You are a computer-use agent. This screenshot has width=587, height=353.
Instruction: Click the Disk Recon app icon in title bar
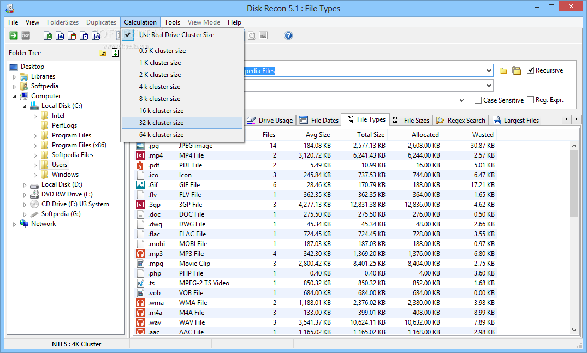tap(10, 8)
